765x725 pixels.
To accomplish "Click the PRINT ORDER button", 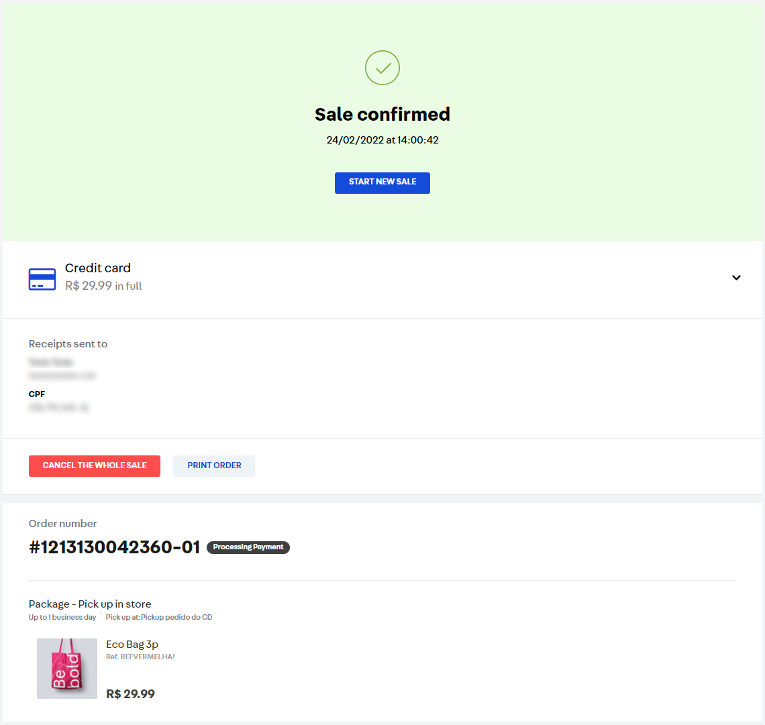I will point(214,466).
